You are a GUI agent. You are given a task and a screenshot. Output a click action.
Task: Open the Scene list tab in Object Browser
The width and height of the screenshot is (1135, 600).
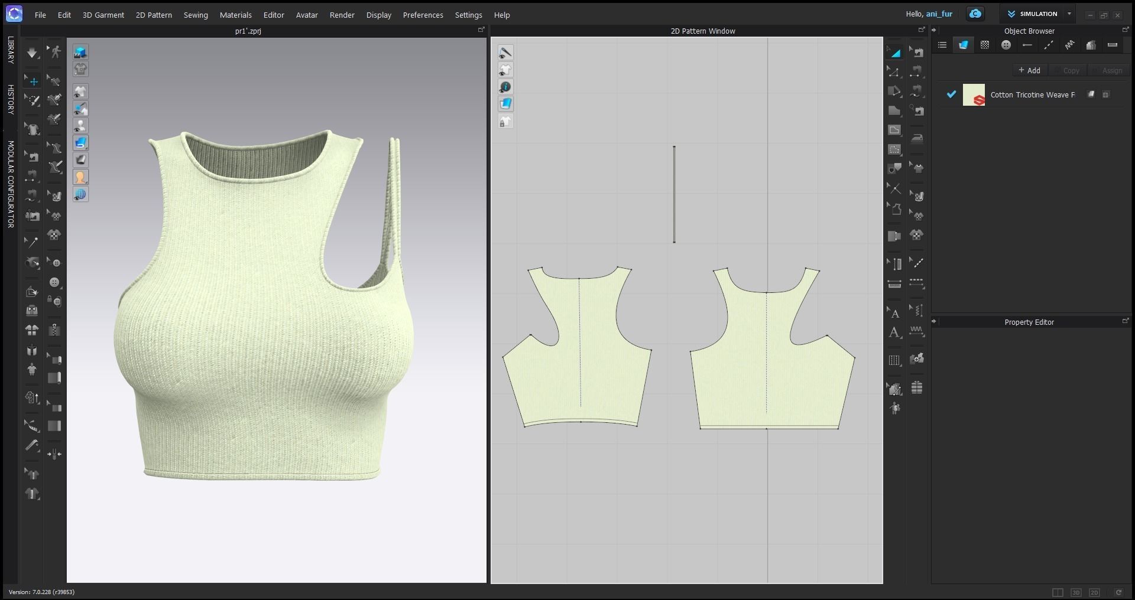click(x=942, y=45)
